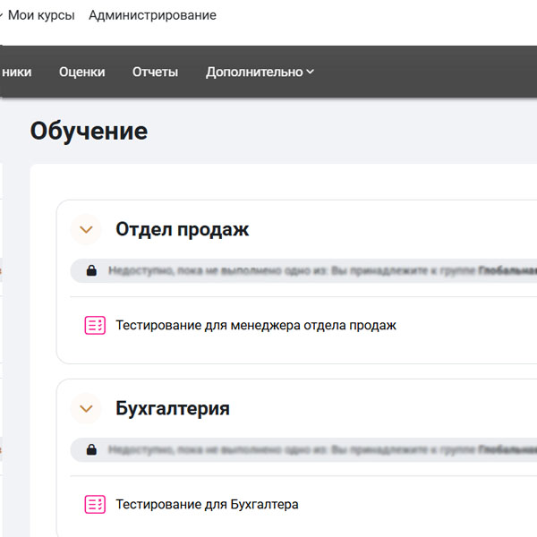Collapse the Бухгалтерия section chevron
The height and width of the screenshot is (537, 537).
pyautogui.click(x=86, y=409)
